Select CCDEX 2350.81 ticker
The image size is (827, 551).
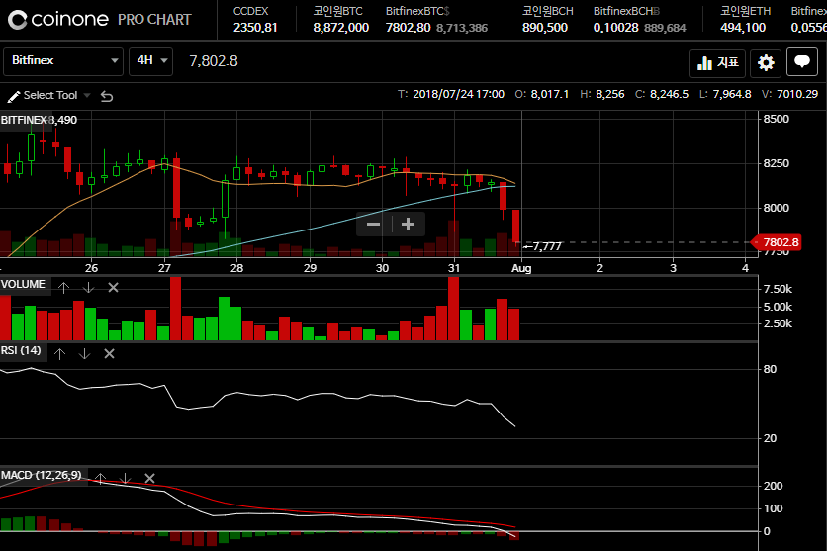pyautogui.click(x=255, y=20)
